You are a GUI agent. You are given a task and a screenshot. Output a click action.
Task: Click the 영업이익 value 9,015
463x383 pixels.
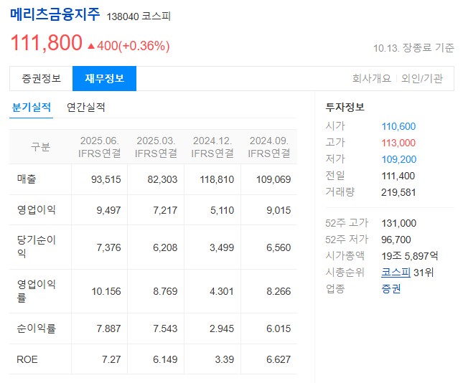(x=279, y=210)
